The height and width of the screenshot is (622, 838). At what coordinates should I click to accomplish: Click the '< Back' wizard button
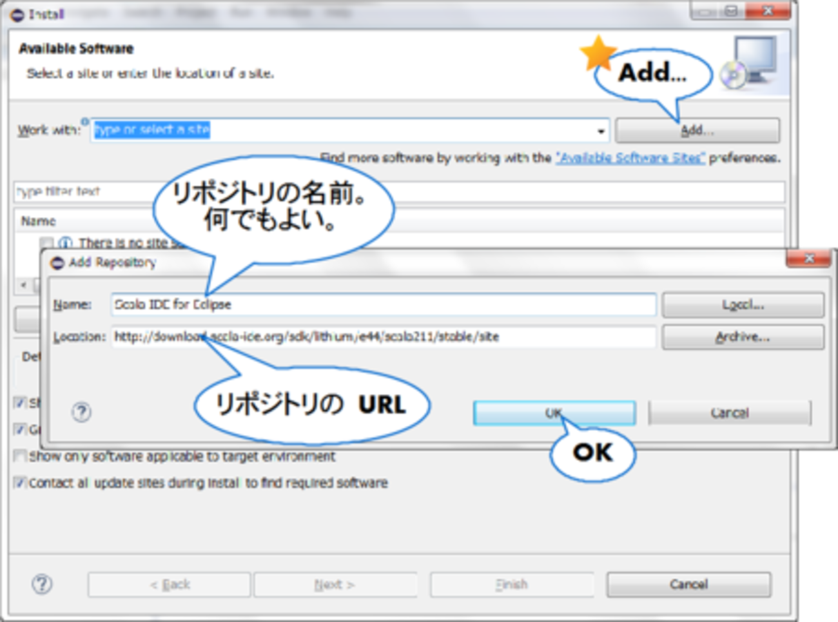[x=170, y=585]
